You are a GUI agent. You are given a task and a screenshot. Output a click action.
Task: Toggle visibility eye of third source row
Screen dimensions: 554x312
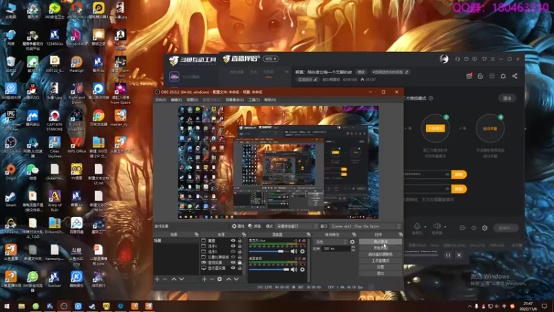[x=233, y=252]
